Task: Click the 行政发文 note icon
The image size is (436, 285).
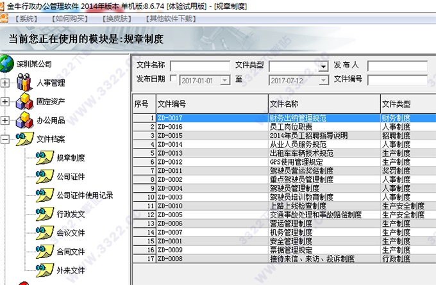Action: [44, 214]
